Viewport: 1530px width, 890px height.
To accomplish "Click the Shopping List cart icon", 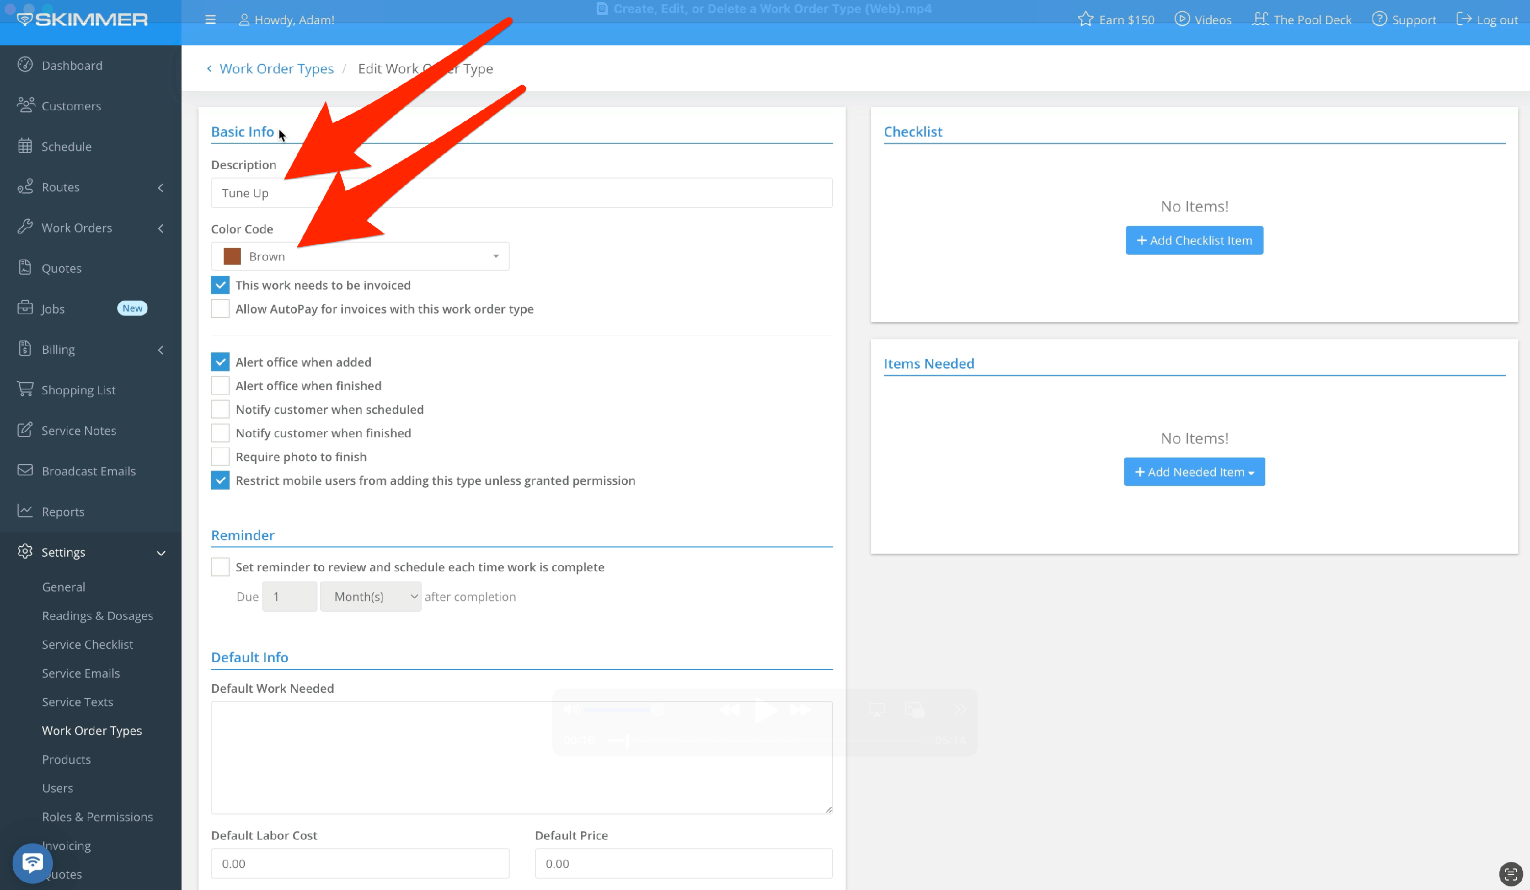I will coord(25,389).
